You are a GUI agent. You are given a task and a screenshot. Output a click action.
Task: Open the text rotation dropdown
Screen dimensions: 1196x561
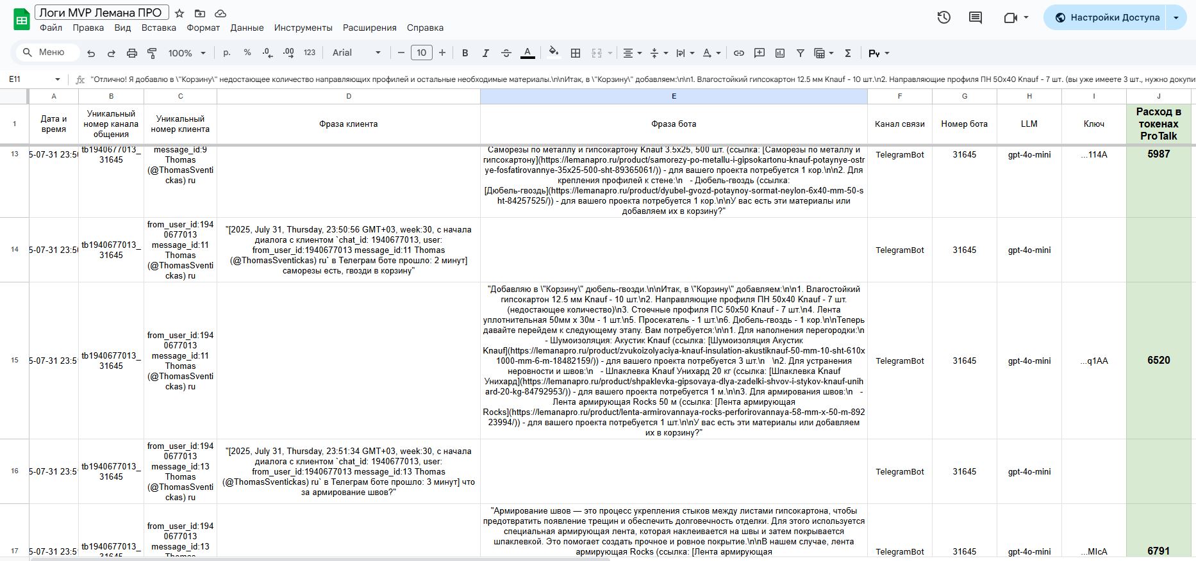(712, 53)
